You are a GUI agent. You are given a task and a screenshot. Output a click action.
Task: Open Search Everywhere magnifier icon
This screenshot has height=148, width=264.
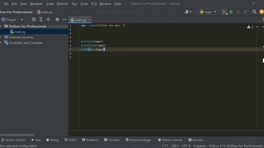coord(255,12)
